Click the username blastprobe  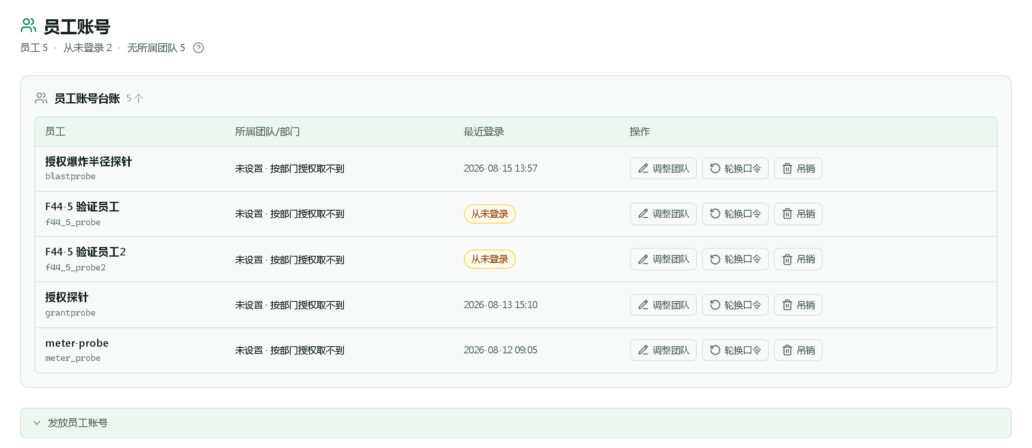(70, 176)
